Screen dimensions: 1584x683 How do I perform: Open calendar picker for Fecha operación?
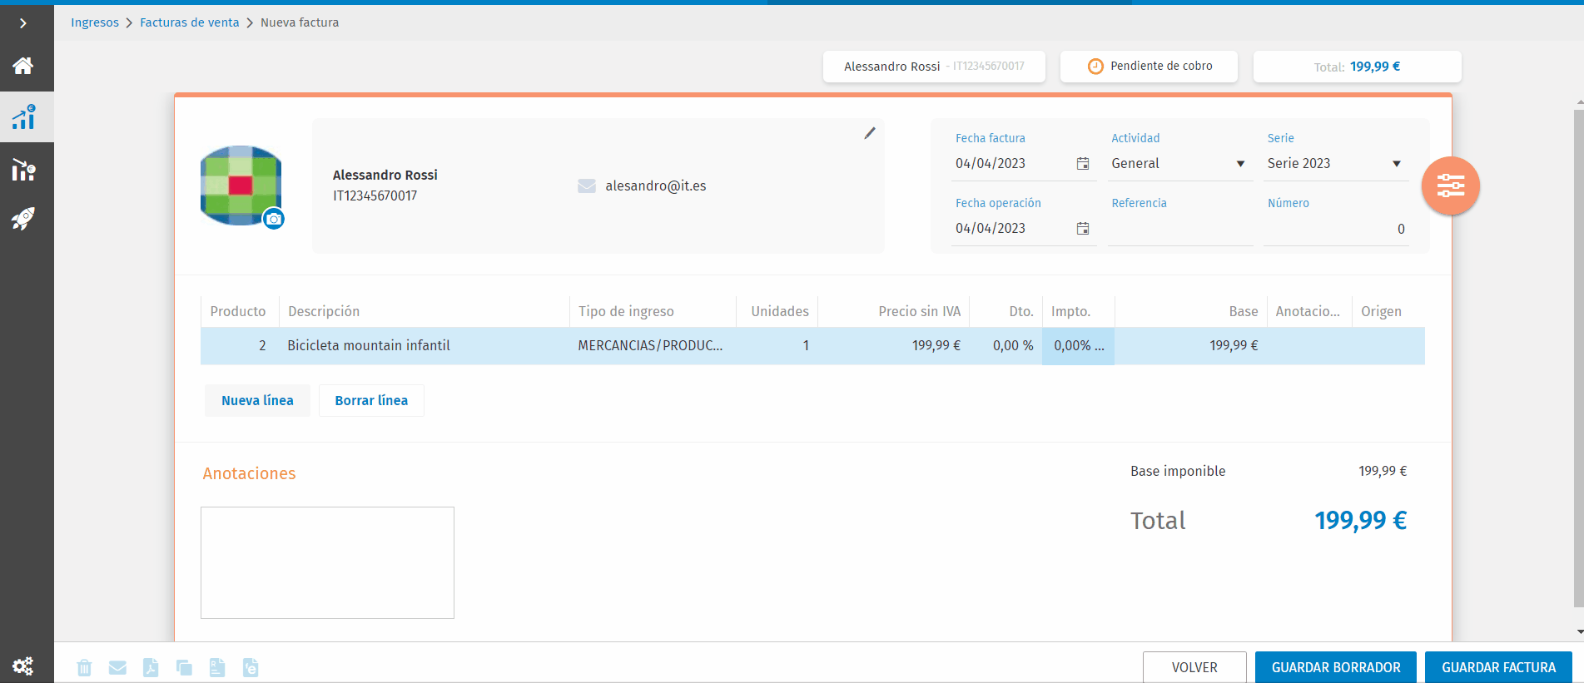pos(1083,229)
